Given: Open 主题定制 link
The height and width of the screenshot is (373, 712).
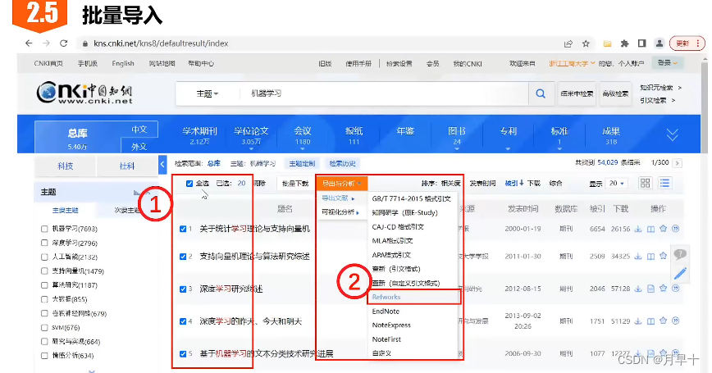Looking at the screenshot, I should click(x=302, y=163).
